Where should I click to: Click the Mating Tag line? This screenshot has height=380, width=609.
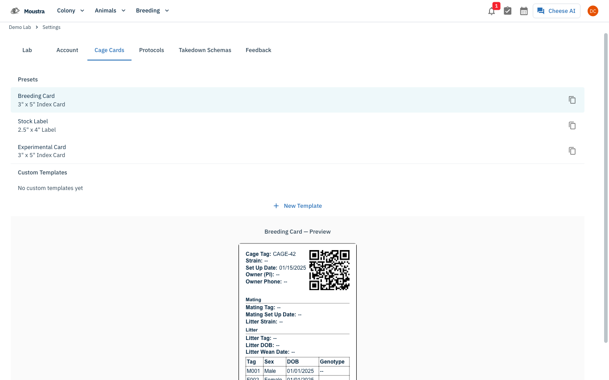tap(263, 307)
